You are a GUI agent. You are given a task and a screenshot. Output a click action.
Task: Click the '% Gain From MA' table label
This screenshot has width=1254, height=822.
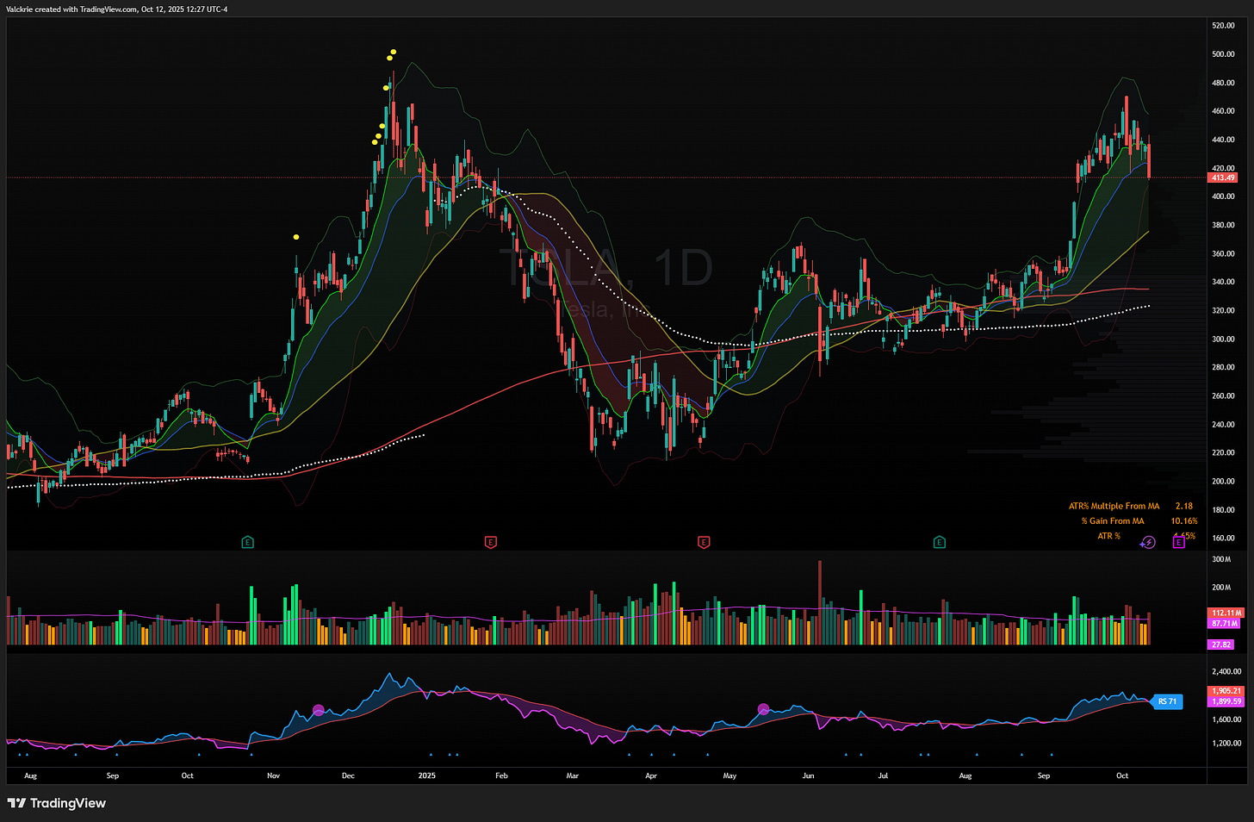click(x=1113, y=520)
